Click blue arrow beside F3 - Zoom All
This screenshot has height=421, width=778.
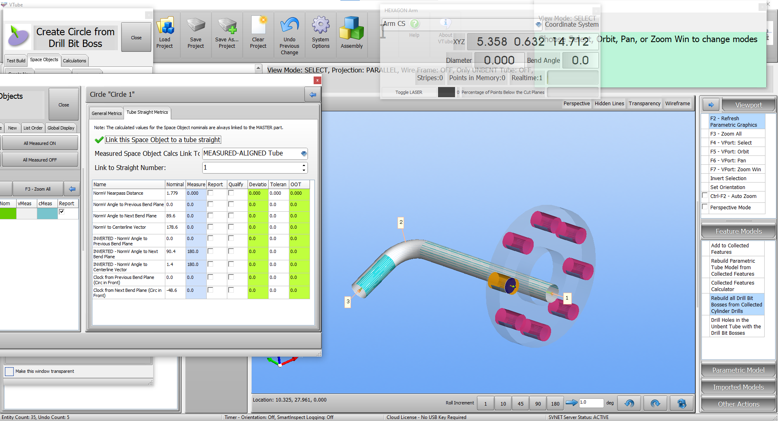72,189
